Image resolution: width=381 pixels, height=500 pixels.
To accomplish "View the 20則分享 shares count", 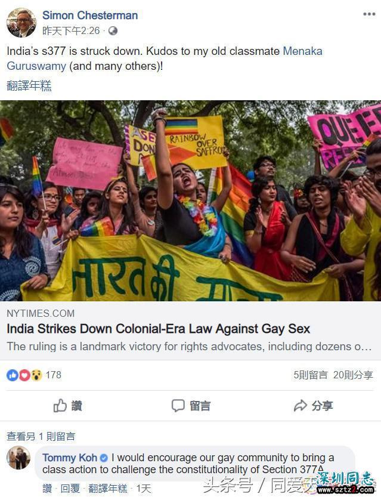I will click(353, 375).
